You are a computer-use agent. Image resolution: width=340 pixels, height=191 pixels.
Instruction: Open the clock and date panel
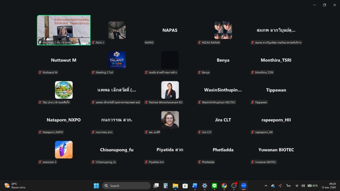click(x=329, y=185)
